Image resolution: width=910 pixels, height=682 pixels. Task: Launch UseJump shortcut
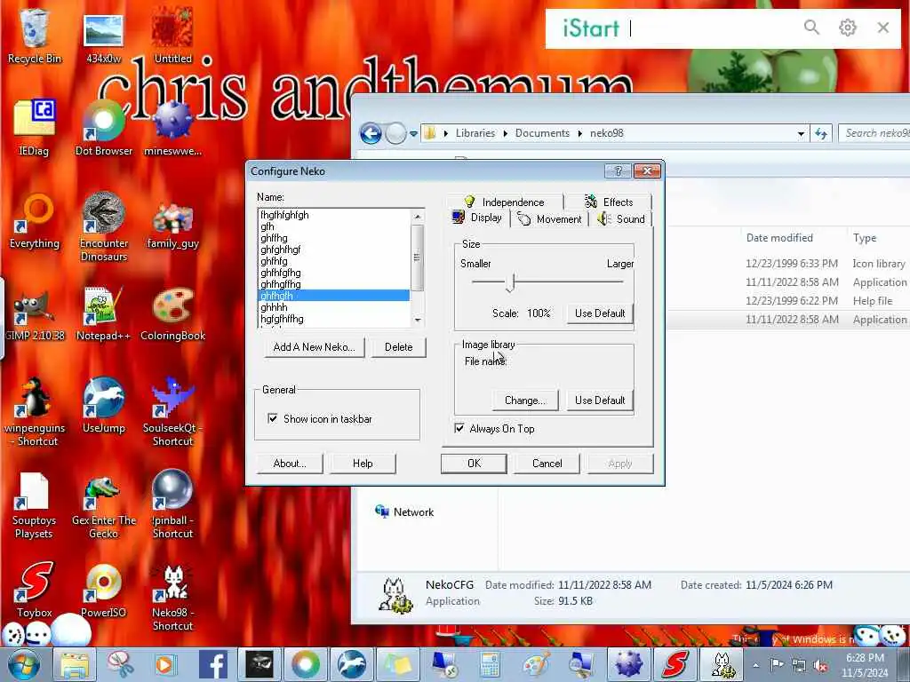(x=104, y=405)
